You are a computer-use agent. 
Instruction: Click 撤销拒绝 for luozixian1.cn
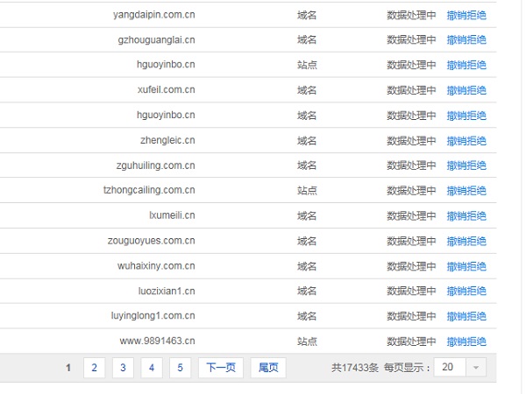tap(466, 292)
